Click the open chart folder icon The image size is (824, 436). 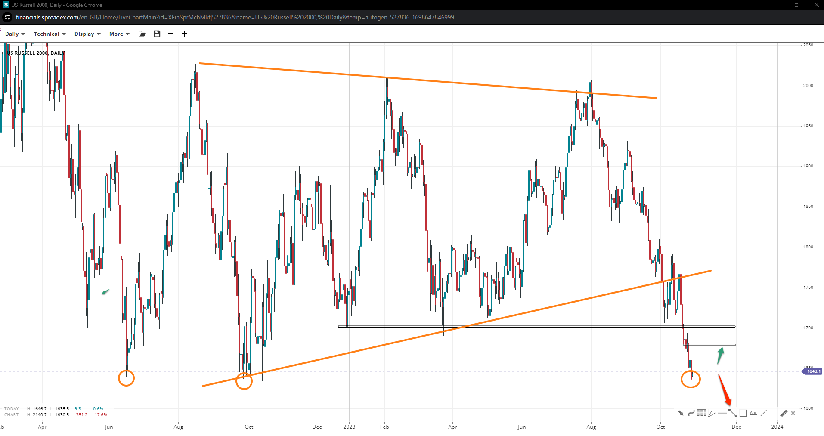click(x=142, y=34)
